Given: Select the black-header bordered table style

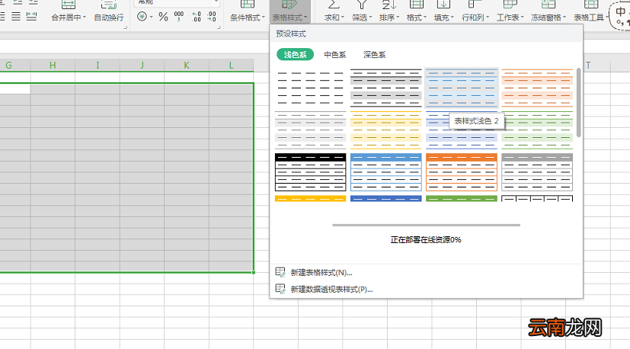Looking at the screenshot, I should [310, 172].
